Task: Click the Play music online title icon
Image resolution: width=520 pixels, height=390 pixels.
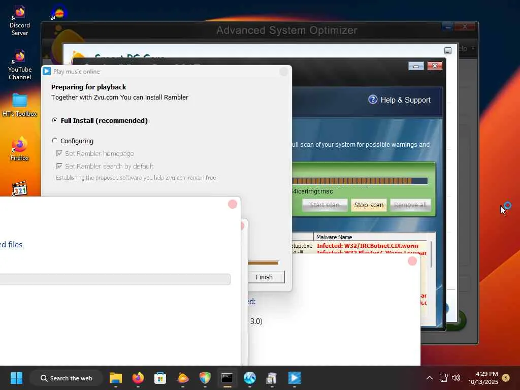Action: pos(47,71)
